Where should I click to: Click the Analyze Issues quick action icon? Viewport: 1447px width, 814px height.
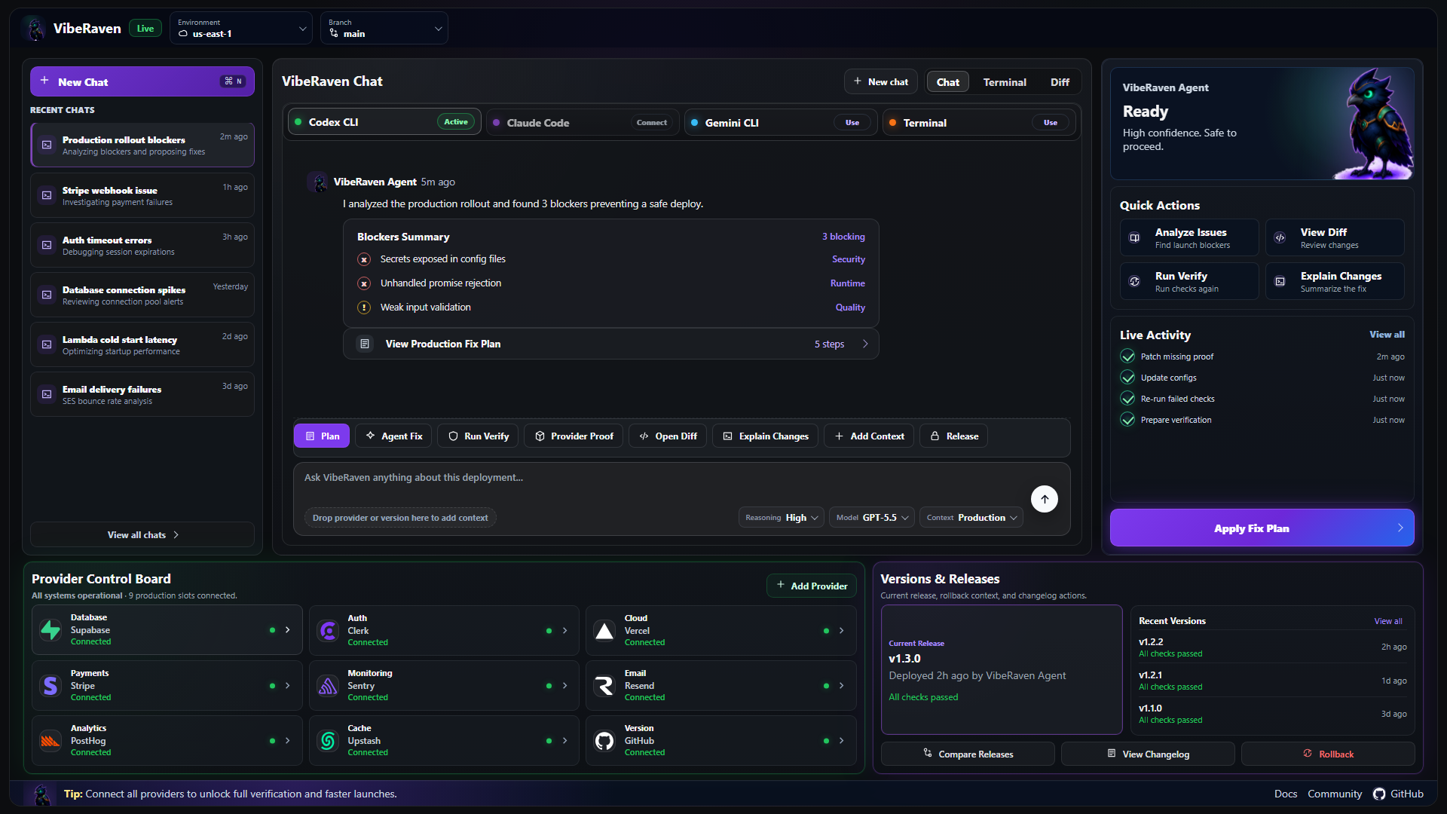1134,237
